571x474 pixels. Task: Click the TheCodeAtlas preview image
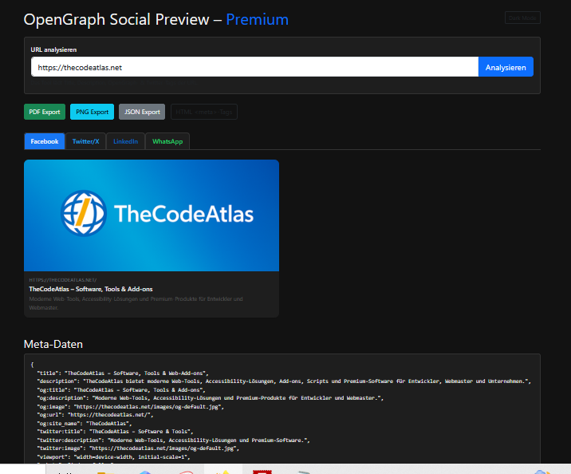pos(152,215)
